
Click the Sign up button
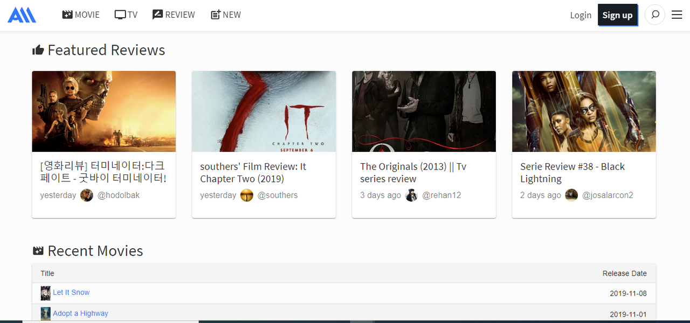tap(618, 15)
